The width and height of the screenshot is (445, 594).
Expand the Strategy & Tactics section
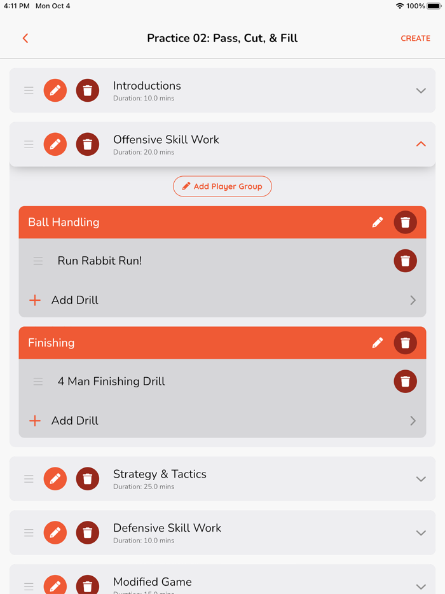(x=420, y=479)
